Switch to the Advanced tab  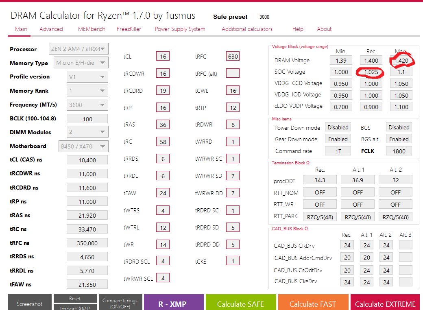coord(51,29)
